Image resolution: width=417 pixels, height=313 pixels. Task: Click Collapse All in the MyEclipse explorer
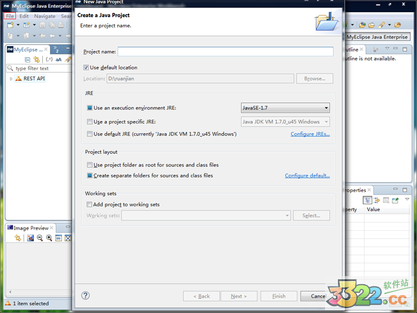pos(28,60)
